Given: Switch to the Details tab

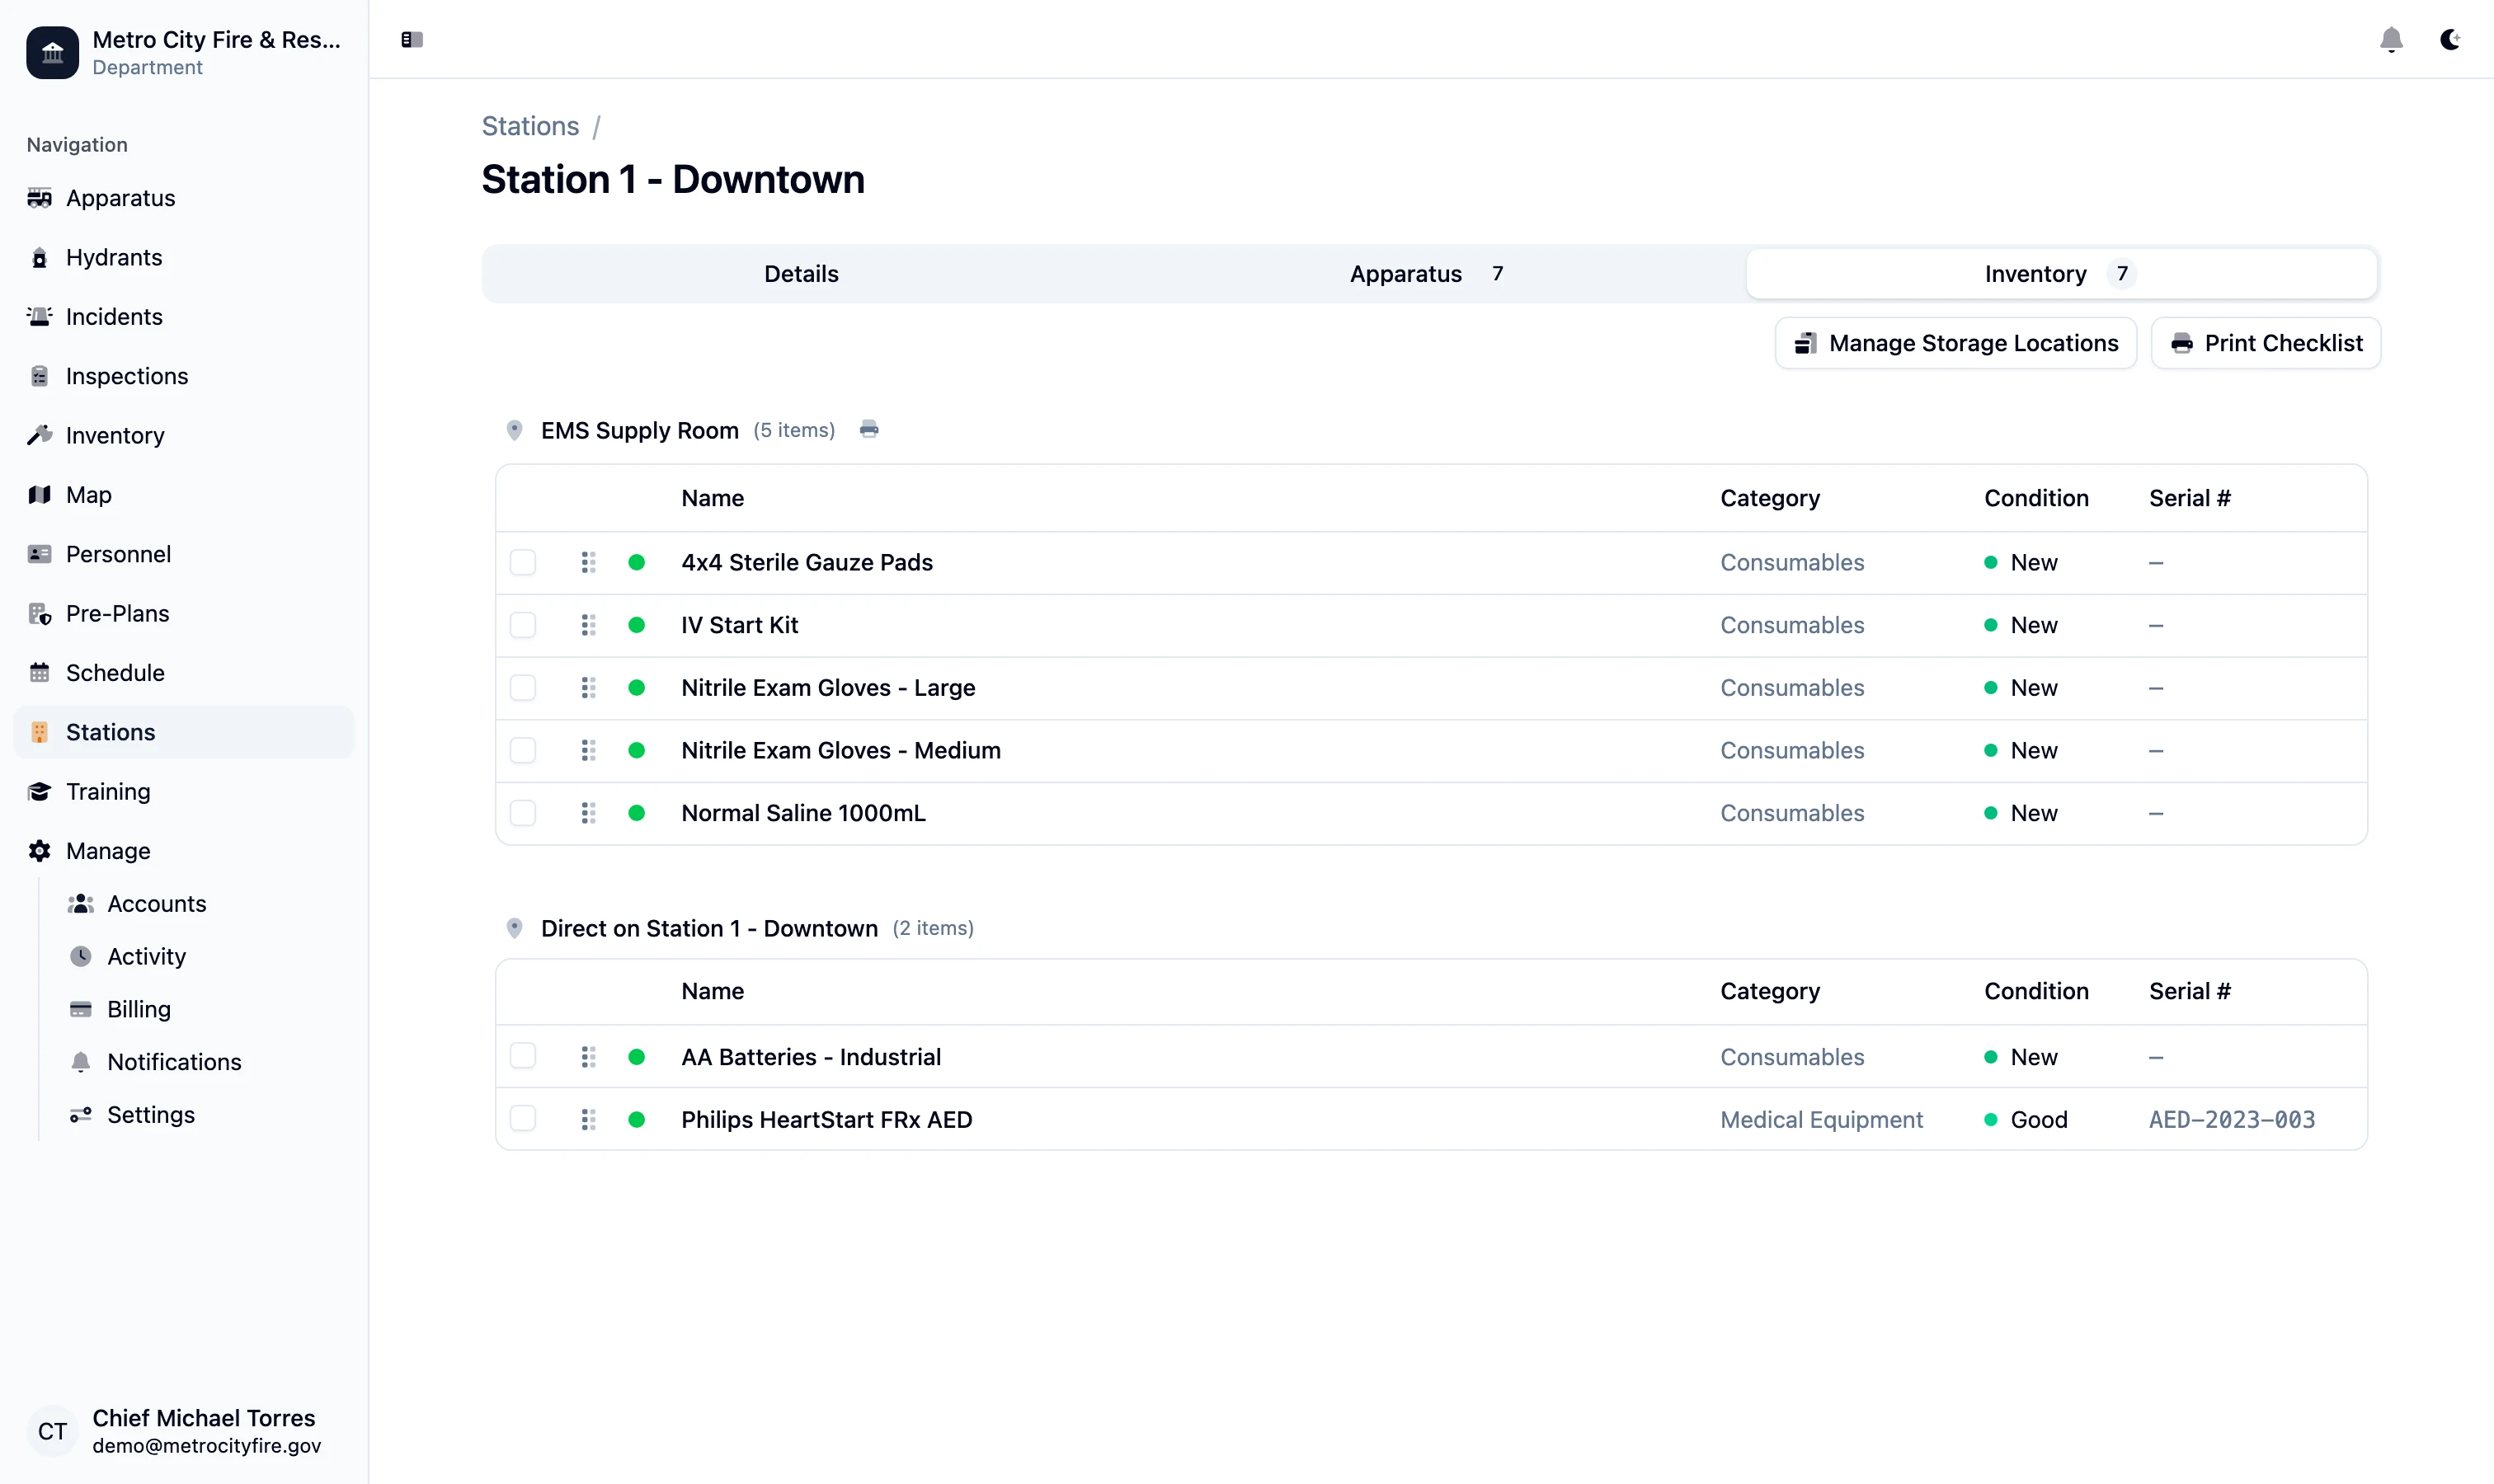Looking at the screenshot, I should point(802,274).
